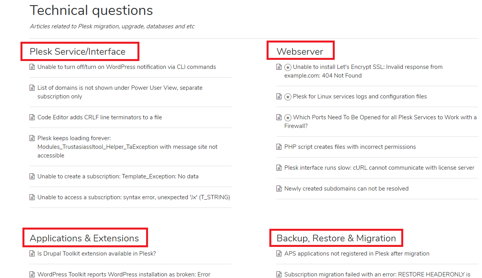Click document icon beside Code Editor CRLF article

[32, 117]
